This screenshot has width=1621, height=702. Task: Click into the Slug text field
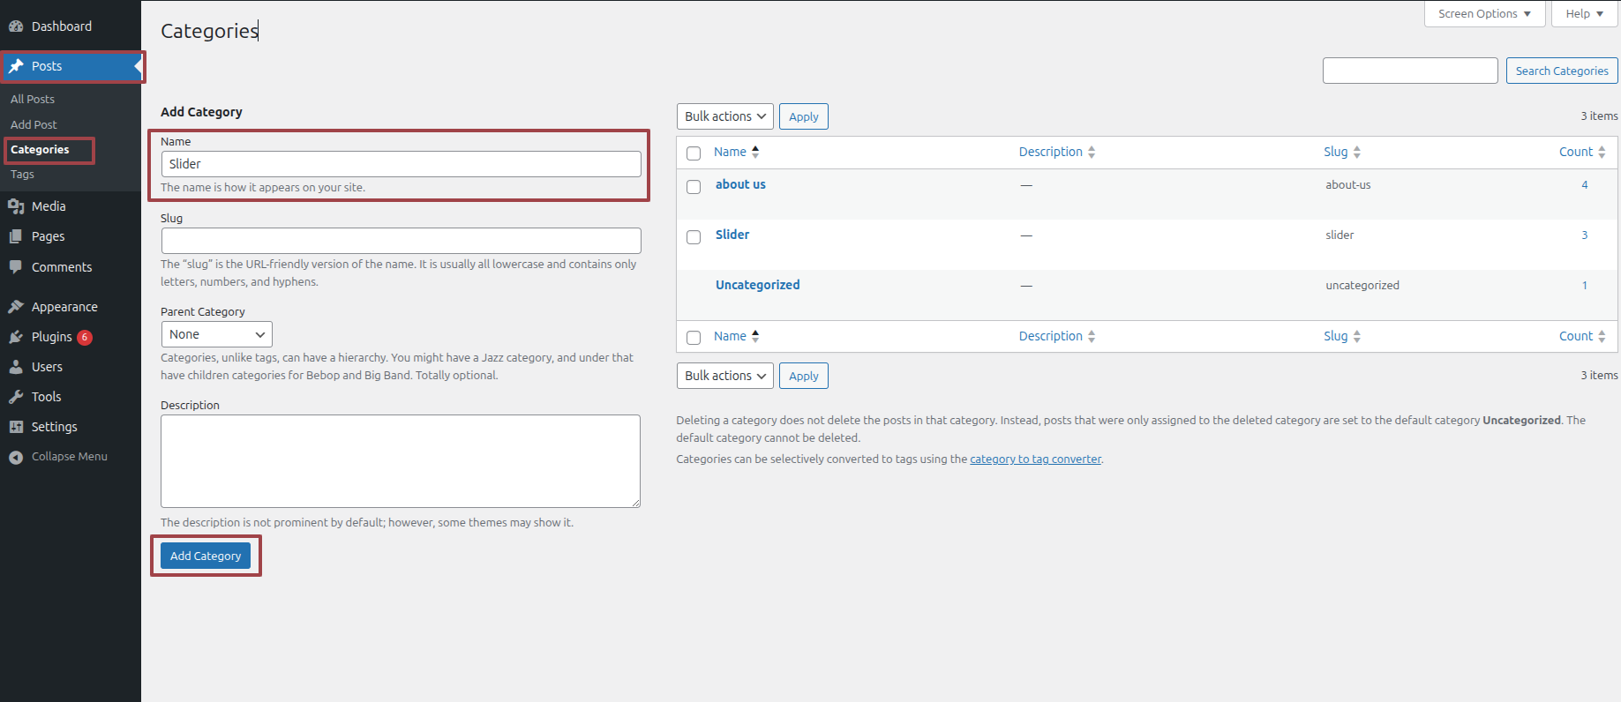pos(401,241)
